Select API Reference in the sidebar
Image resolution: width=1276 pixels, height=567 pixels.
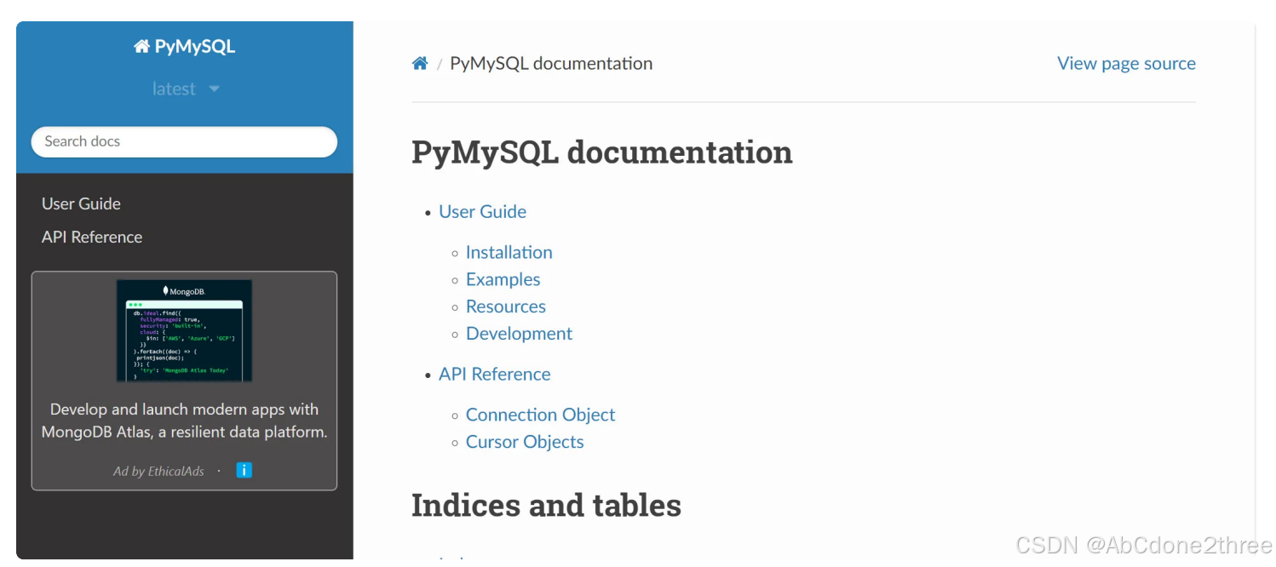(x=91, y=237)
